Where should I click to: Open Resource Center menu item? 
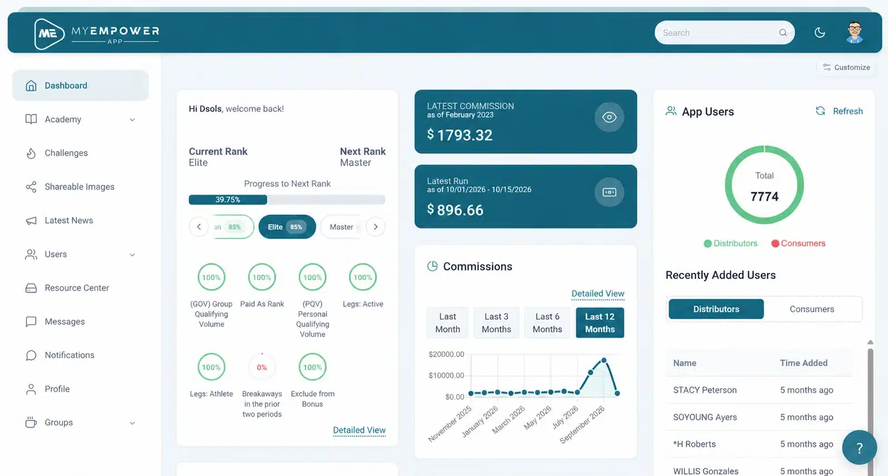coord(80,288)
